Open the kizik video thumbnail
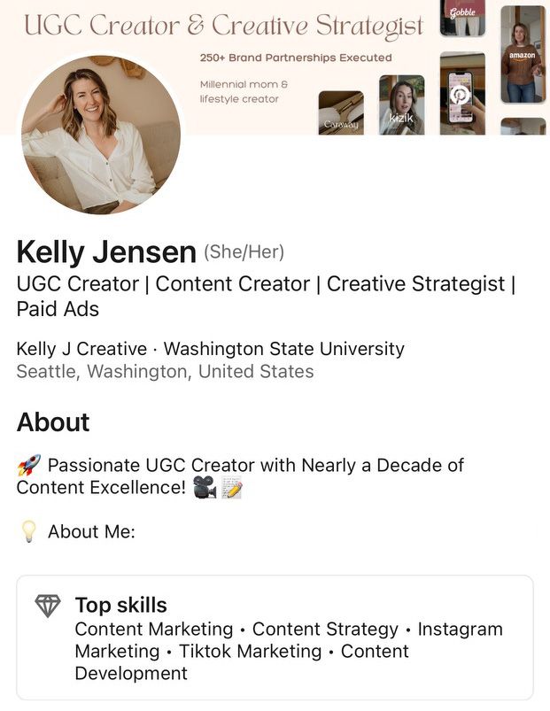The width and height of the screenshot is (550, 711). point(401,104)
